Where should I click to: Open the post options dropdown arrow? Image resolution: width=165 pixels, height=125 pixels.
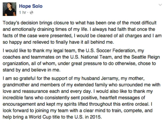160,5
